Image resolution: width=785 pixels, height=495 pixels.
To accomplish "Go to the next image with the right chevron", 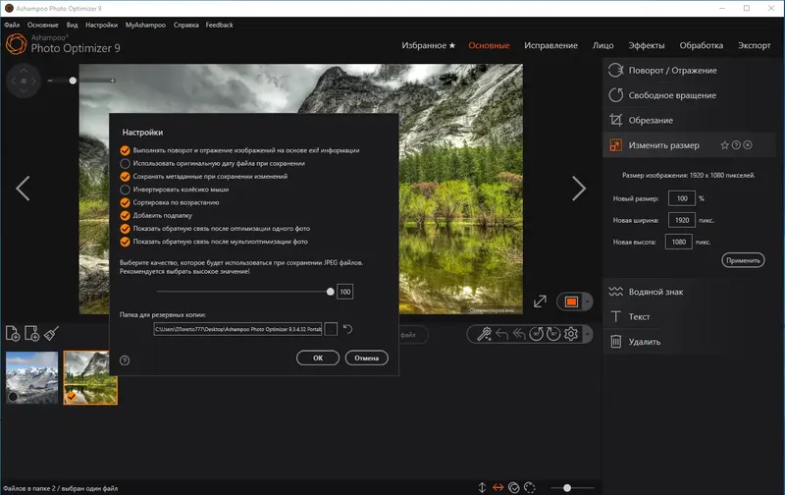I will coord(579,189).
